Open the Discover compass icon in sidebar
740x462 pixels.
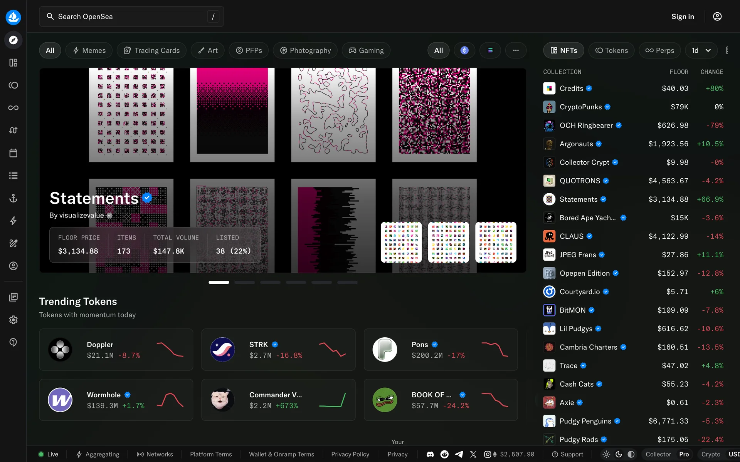coord(13,40)
